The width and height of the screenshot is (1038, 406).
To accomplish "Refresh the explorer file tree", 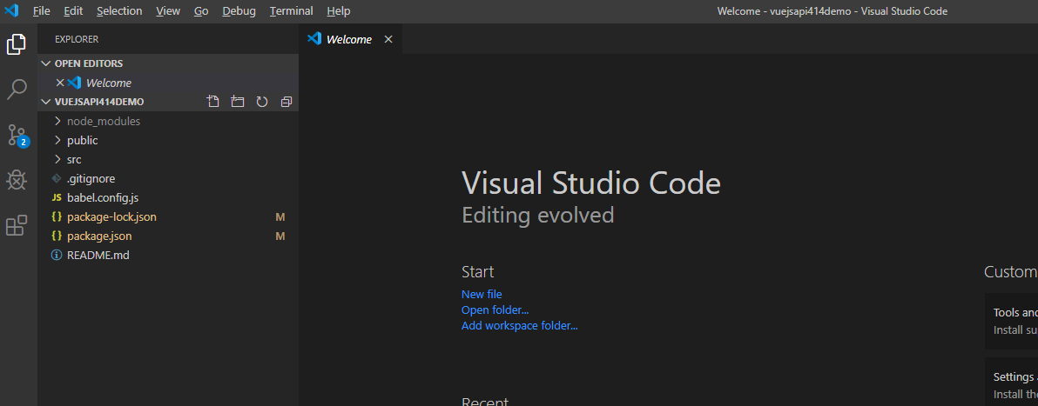I will pyautogui.click(x=262, y=102).
